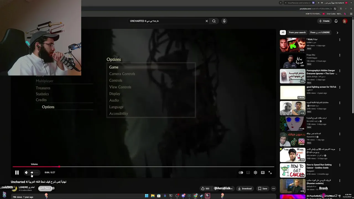Seek on the red video progress bar
This screenshot has height=199, width=354.
pyautogui.click(x=143, y=167)
